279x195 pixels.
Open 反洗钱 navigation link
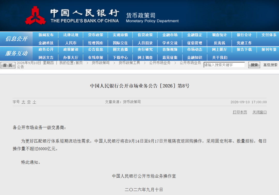(x=219, y=43)
